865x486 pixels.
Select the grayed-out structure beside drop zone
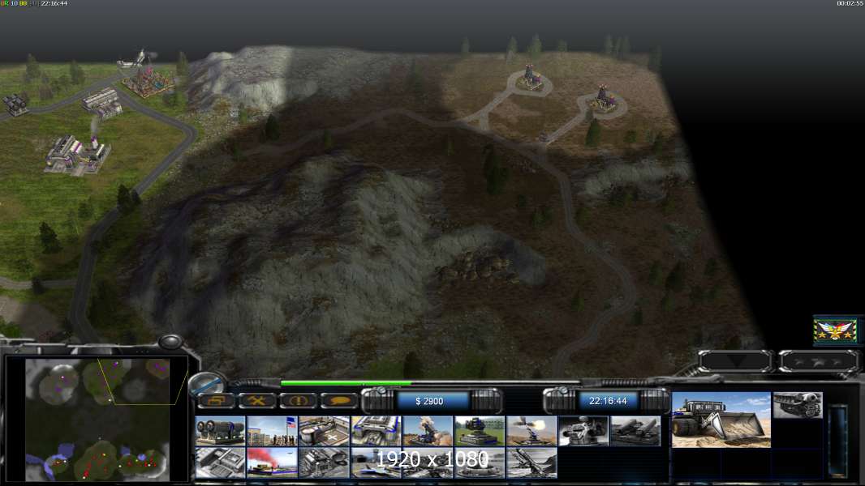(x=324, y=463)
